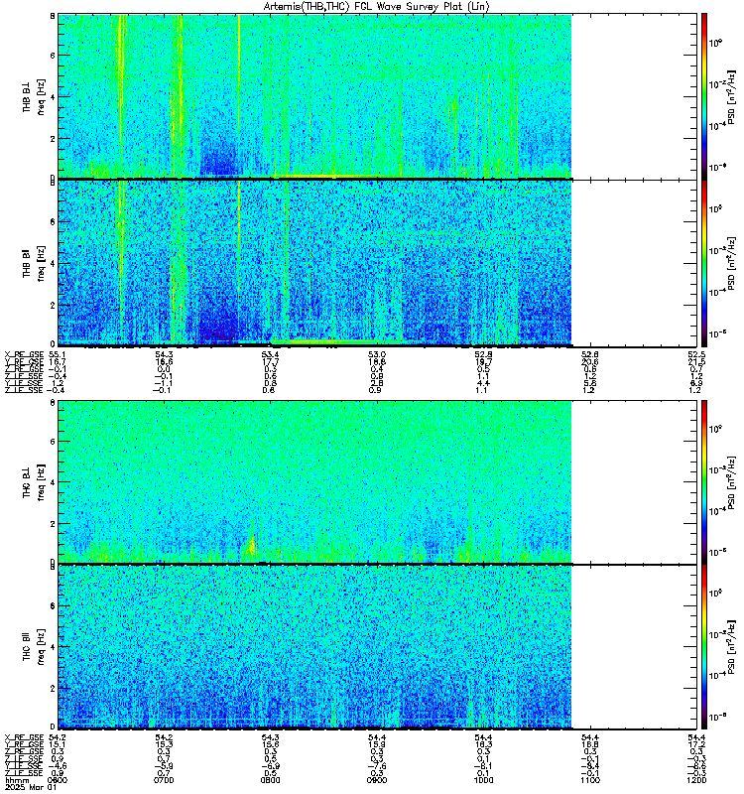Click the THB X_RE_GSE value 52.5
This screenshot has height=794, width=744.
(x=696, y=355)
